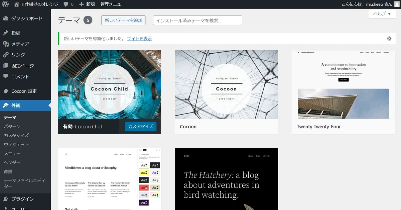Open 背景 submenu item

pos(8,171)
